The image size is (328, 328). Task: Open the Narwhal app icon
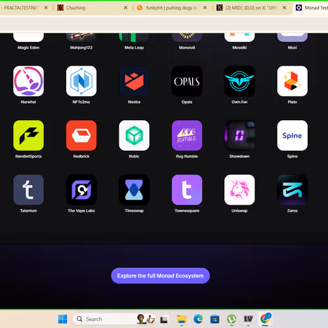coord(28,81)
